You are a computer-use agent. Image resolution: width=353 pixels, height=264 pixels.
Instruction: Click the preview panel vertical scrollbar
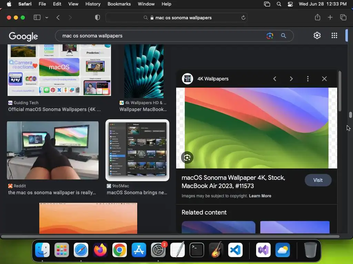(340, 91)
